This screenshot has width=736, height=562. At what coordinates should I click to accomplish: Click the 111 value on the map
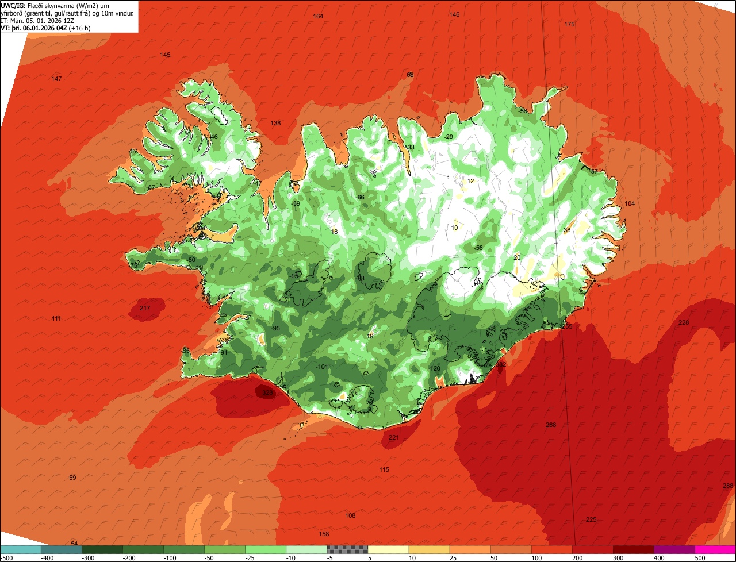56,319
